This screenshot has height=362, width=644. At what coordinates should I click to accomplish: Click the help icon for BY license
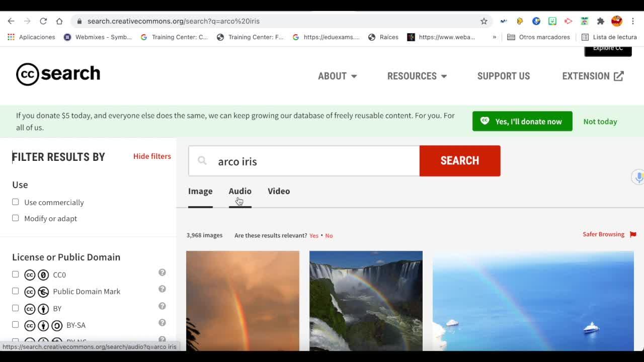pyautogui.click(x=162, y=306)
